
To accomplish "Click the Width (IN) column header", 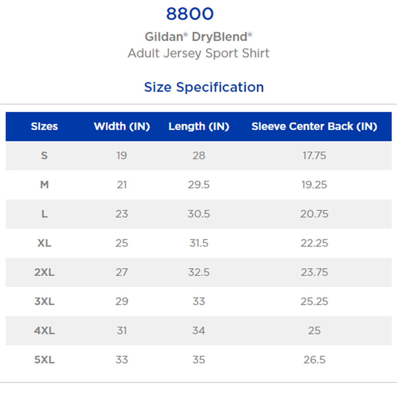I will [122, 126].
